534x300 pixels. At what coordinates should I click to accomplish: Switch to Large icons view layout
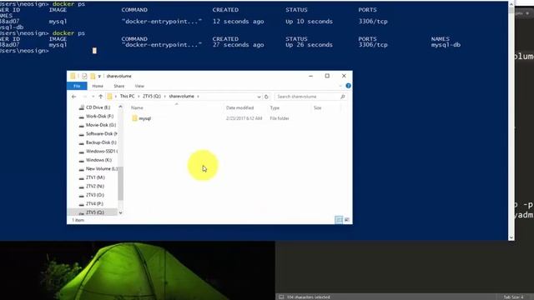coord(347,220)
